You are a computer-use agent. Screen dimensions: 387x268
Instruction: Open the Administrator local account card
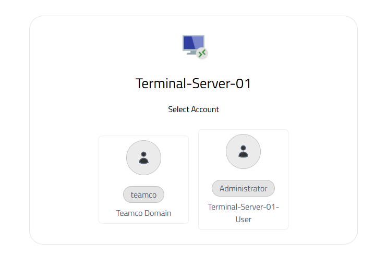tap(243, 179)
